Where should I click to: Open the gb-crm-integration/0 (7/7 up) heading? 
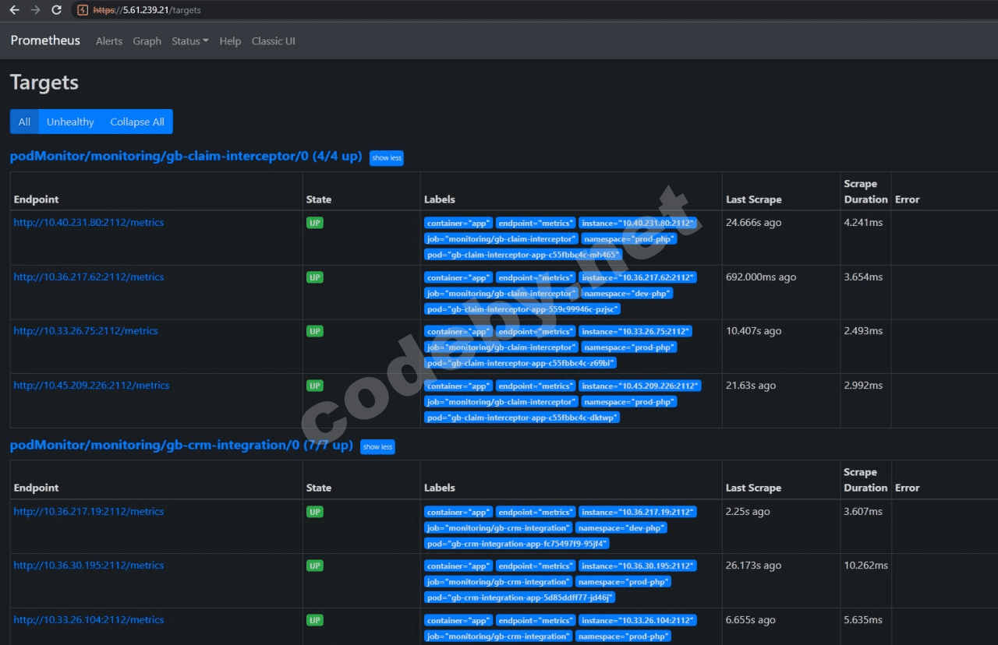pyautogui.click(x=181, y=445)
